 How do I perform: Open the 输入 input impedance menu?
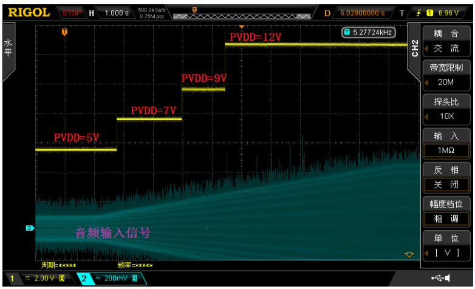point(446,136)
